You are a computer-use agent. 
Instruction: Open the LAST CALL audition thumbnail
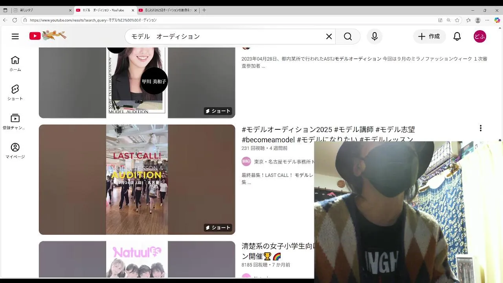137,180
